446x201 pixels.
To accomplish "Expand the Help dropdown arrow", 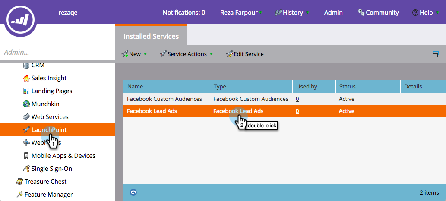I will click(437, 13).
